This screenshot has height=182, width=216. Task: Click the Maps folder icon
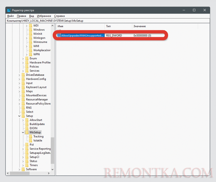click(23, 91)
